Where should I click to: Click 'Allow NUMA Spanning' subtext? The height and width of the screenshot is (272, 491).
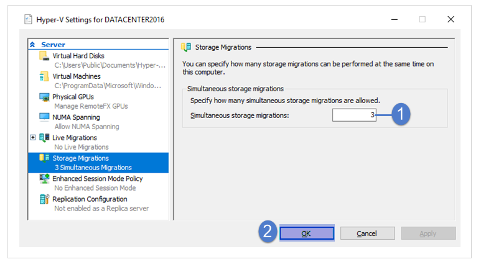[x=87, y=127]
